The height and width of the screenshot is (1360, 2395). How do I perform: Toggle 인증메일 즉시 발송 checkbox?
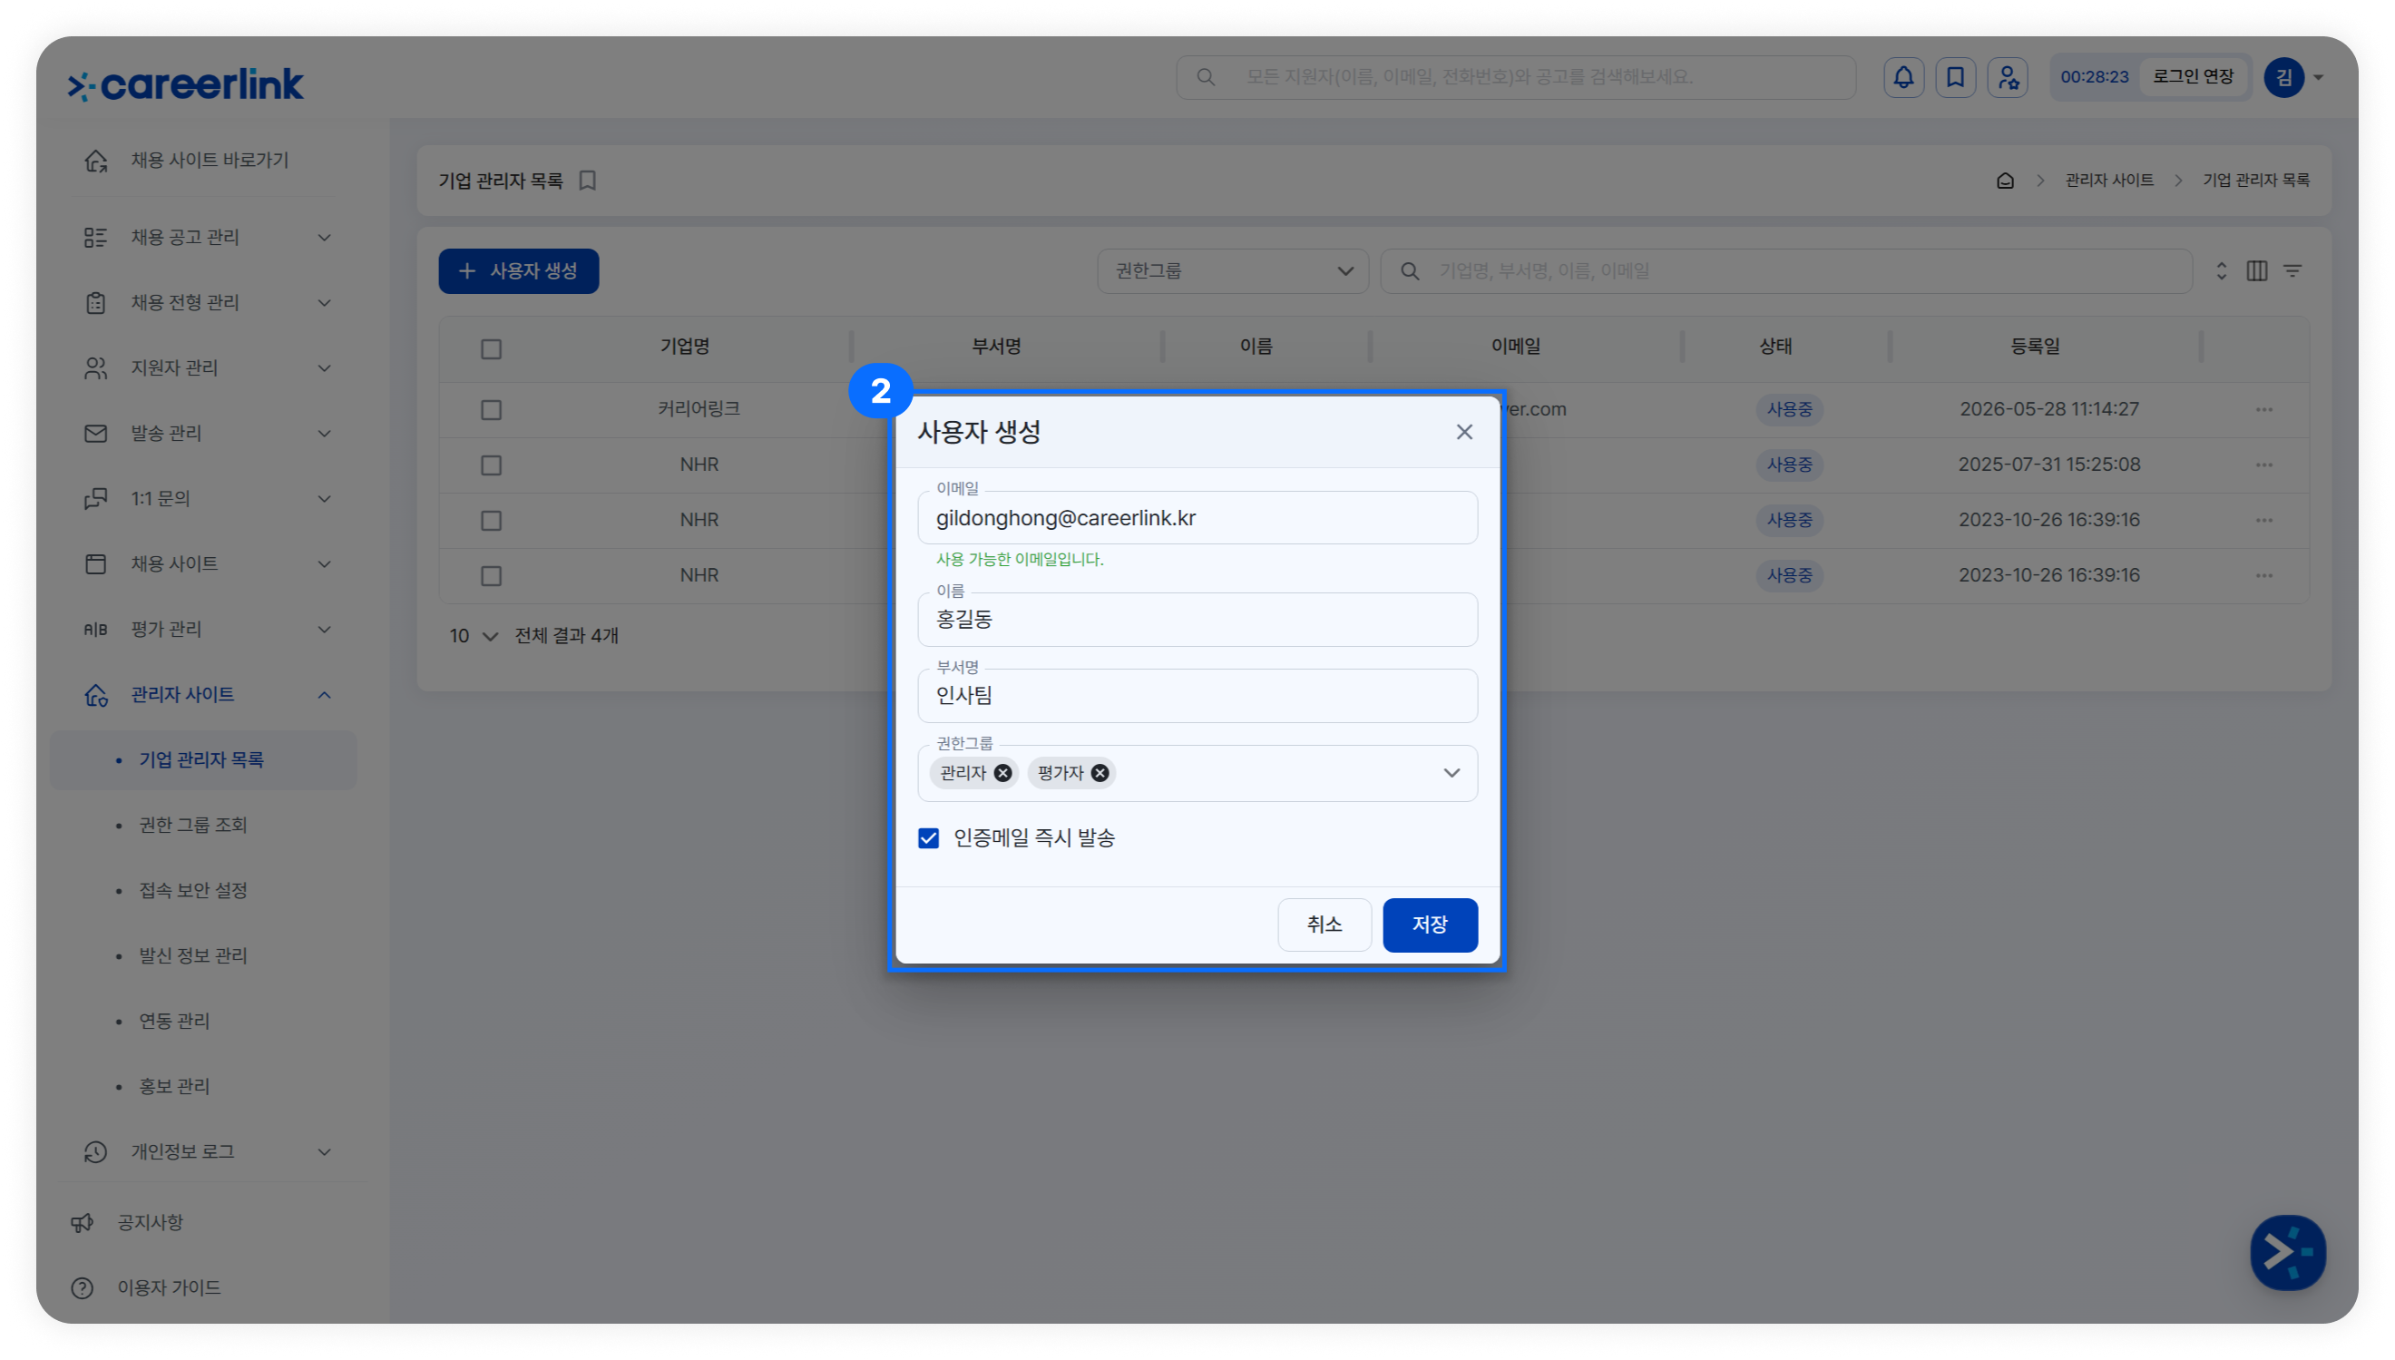pyautogui.click(x=928, y=837)
